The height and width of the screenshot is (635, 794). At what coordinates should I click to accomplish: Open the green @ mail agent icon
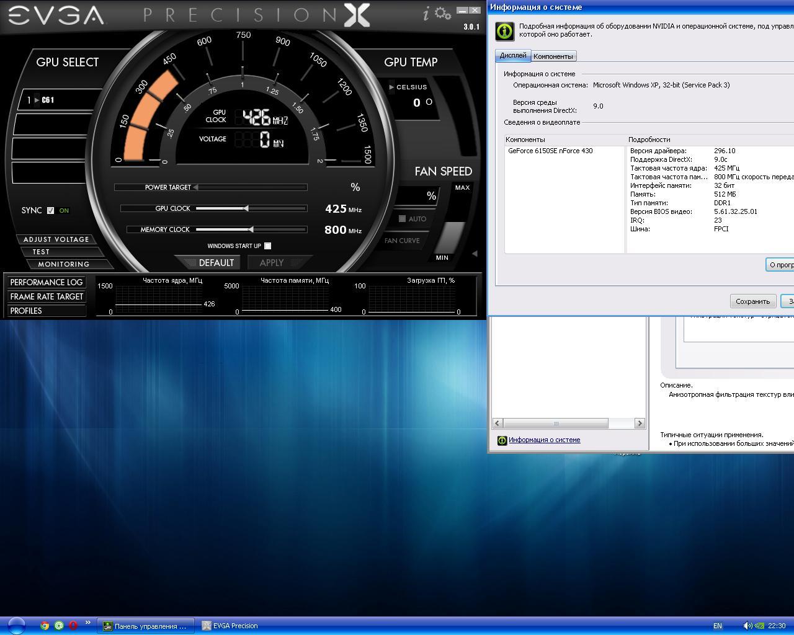tap(59, 626)
